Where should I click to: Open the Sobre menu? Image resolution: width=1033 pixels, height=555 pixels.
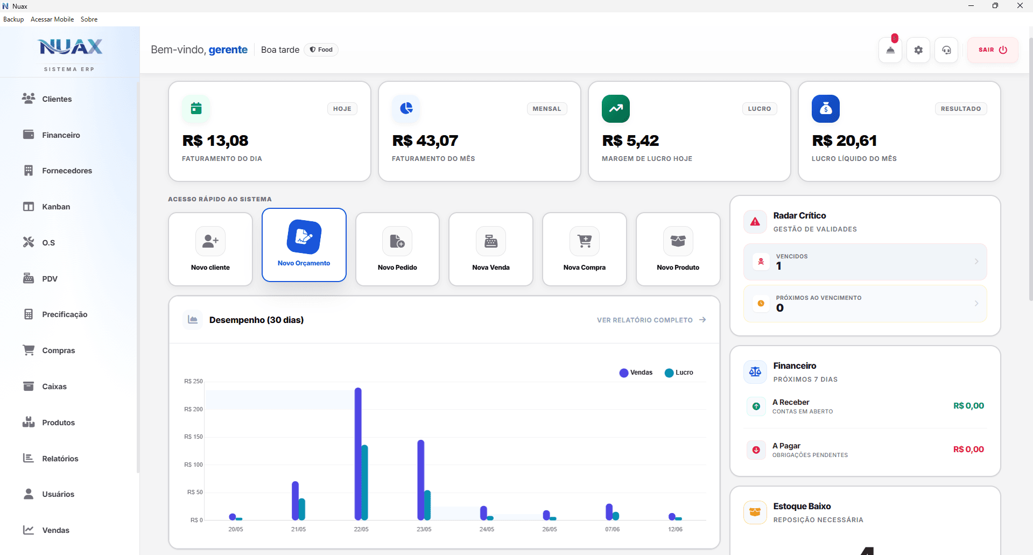coord(89,19)
